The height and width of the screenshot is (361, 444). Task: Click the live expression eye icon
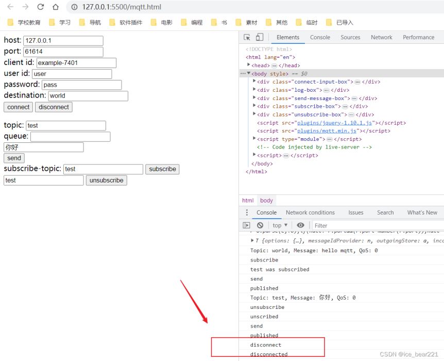[x=300, y=225]
